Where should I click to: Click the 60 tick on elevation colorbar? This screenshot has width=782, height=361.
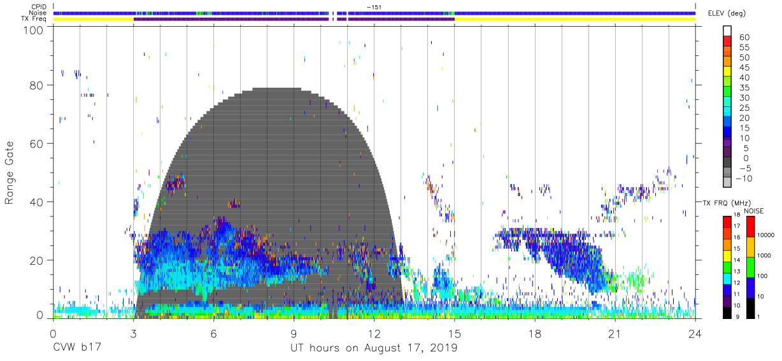[744, 37]
